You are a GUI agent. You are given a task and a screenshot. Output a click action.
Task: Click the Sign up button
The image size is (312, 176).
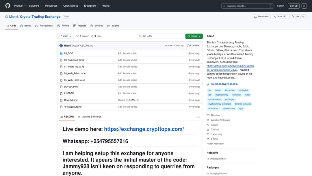(294, 6)
